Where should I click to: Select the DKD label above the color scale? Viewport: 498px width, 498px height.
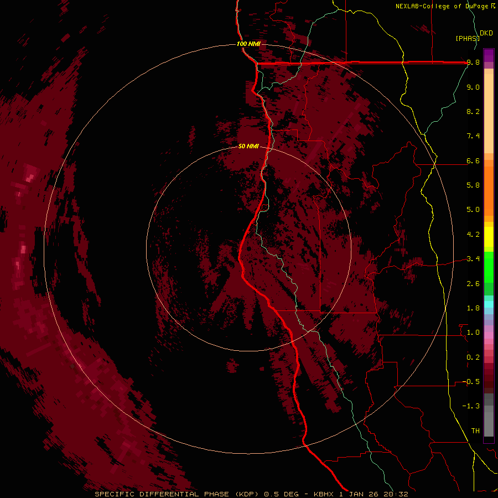pos(486,33)
